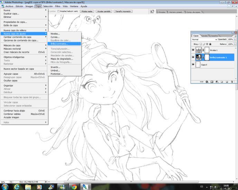This screenshot has height=190, width=238.
Task: Choose Niveles... from the submenu
Action: click(64, 34)
